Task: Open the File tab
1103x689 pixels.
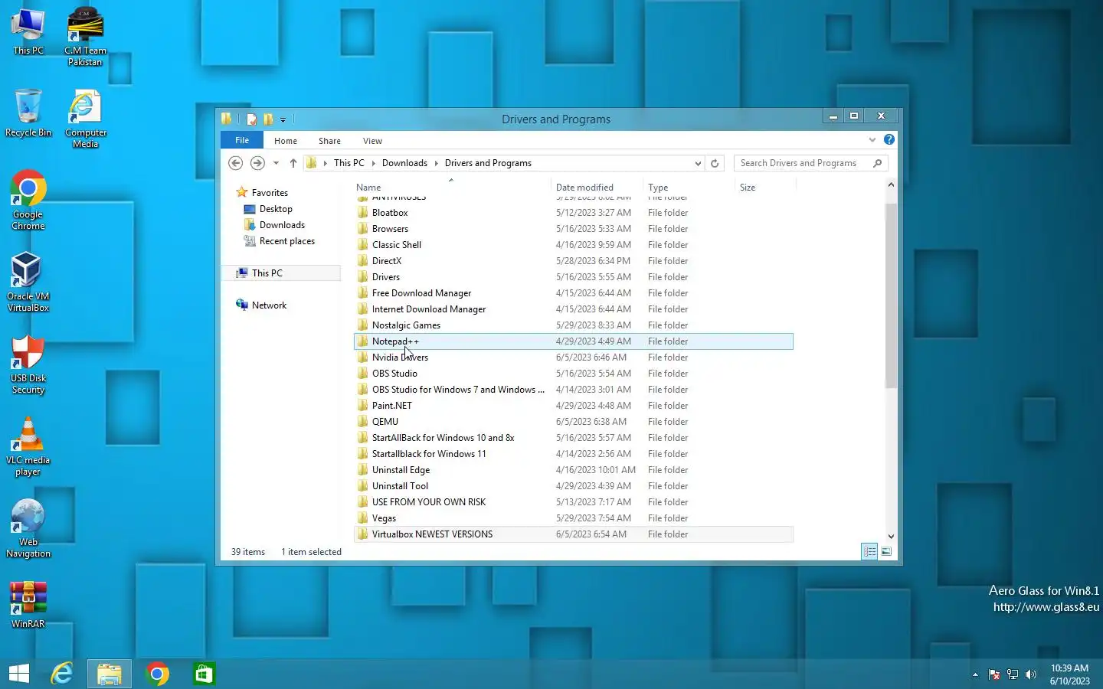Action: (x=242, y=140)
